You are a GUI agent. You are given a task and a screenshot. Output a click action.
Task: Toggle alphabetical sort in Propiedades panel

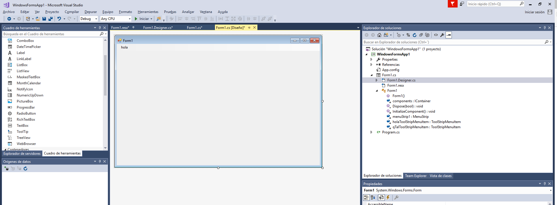[373, 197]
